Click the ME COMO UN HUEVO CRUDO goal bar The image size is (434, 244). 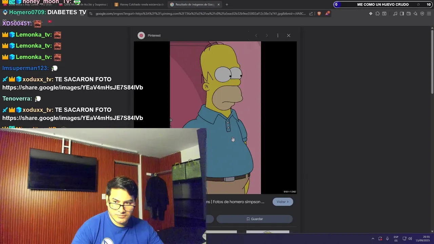click(x=383, y=4)
